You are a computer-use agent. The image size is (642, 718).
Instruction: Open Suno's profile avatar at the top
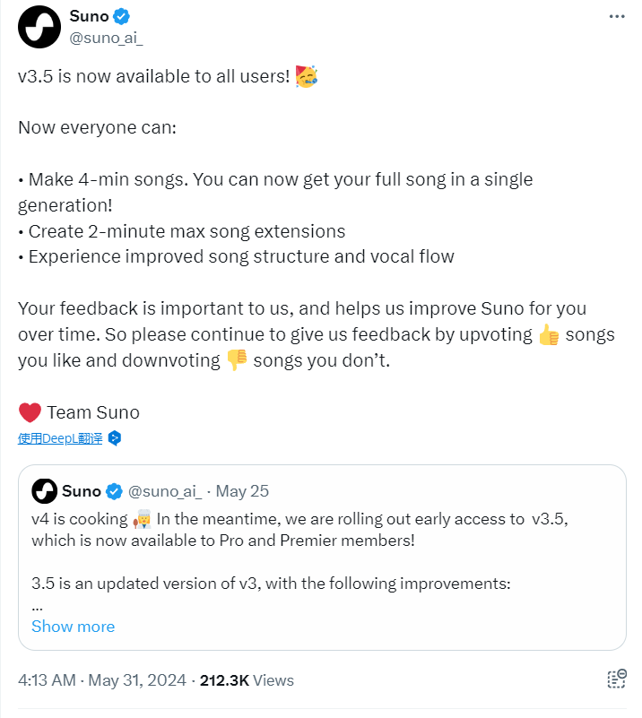(x=38, y=27)
